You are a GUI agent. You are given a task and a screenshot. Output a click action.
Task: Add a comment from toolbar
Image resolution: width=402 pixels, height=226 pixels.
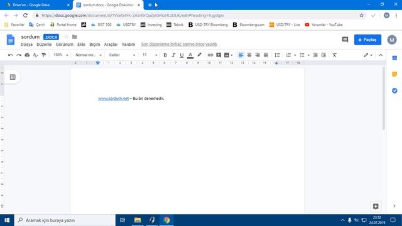(x=219, y=55)
